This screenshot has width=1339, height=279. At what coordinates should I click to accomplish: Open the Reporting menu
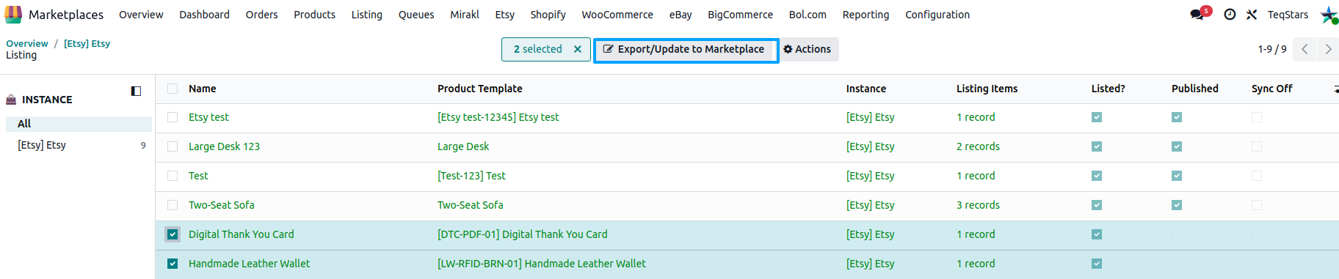pos(866,15)
